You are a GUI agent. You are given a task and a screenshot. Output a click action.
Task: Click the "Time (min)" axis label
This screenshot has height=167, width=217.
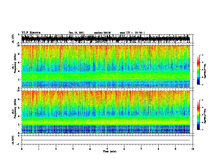(110, 151)
